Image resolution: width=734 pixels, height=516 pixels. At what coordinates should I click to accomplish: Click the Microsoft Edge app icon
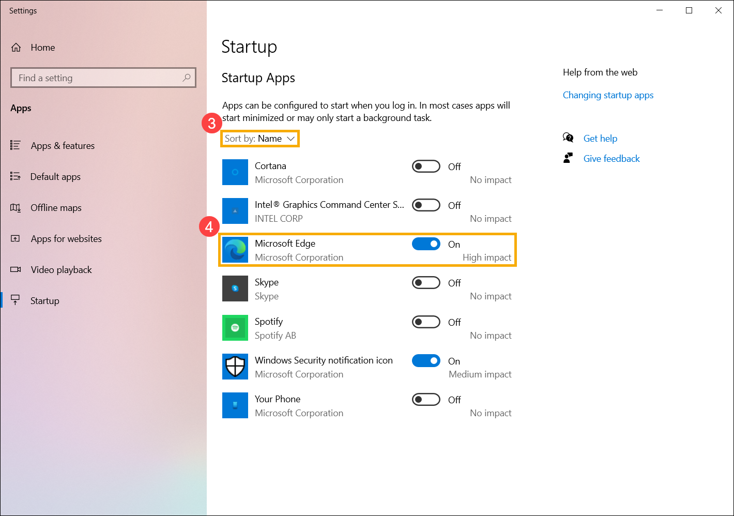click(235, 250)
